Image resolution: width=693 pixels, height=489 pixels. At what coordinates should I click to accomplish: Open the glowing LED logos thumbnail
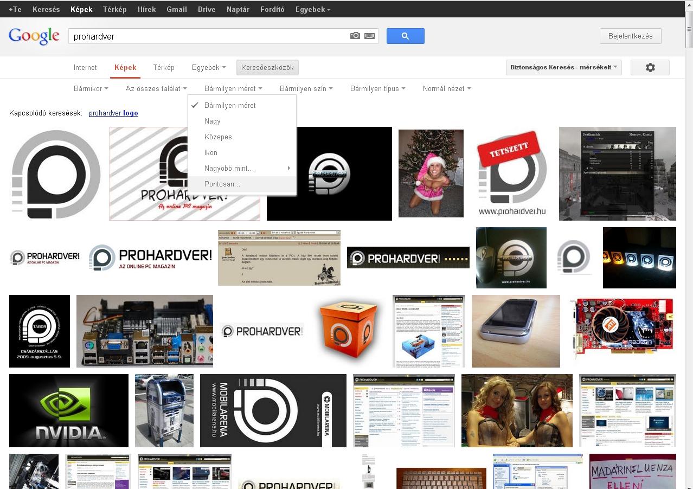tap(639, 258)
